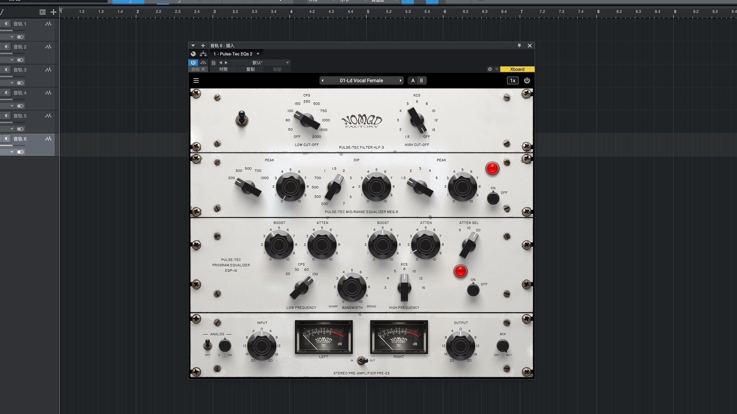Open the dropdown arrow beside settings gear
Viewport: 737px width, 414px height.
[x=496, y=69]
